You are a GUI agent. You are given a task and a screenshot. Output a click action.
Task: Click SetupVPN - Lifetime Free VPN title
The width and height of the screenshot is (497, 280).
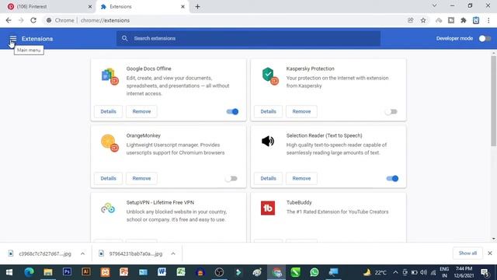tap(160, 202)
